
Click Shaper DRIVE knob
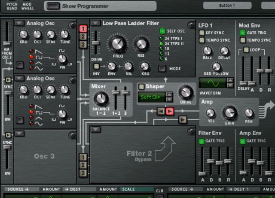[186, 93]
